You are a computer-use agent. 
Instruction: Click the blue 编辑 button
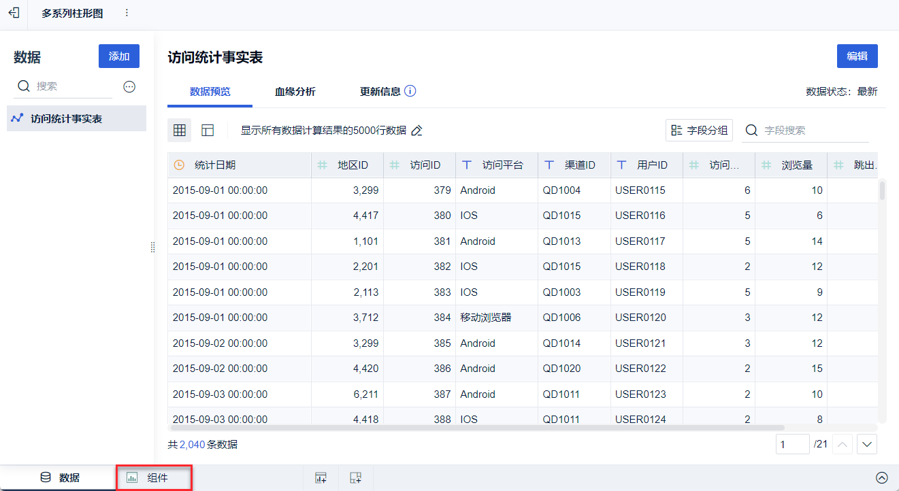click(x=857, y=56)
